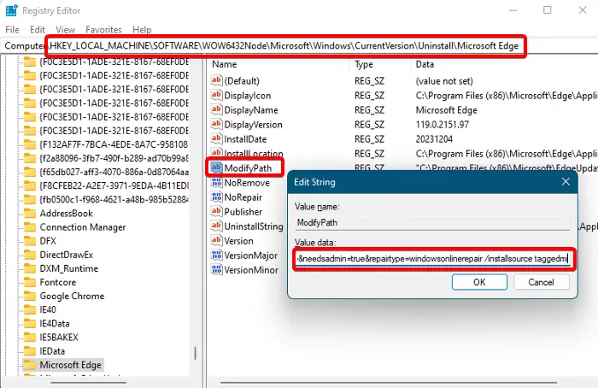Click the Registry Editor app icon in title bar
Screen dimensions: 598x388
pyautogui.click(x=11, y=10)
